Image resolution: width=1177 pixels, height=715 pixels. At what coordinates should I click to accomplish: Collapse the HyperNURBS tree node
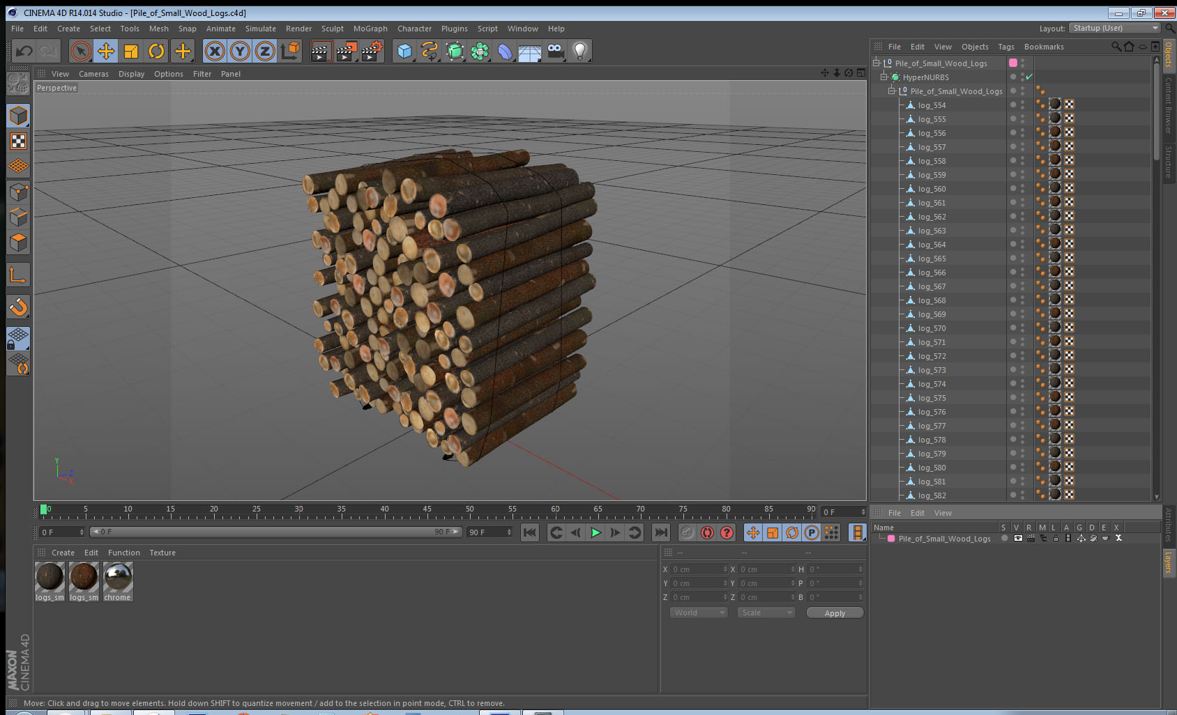[x=883, y=77]
